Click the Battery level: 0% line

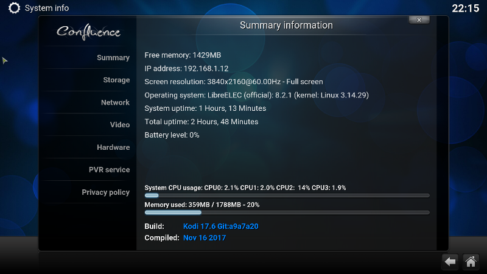172,135
